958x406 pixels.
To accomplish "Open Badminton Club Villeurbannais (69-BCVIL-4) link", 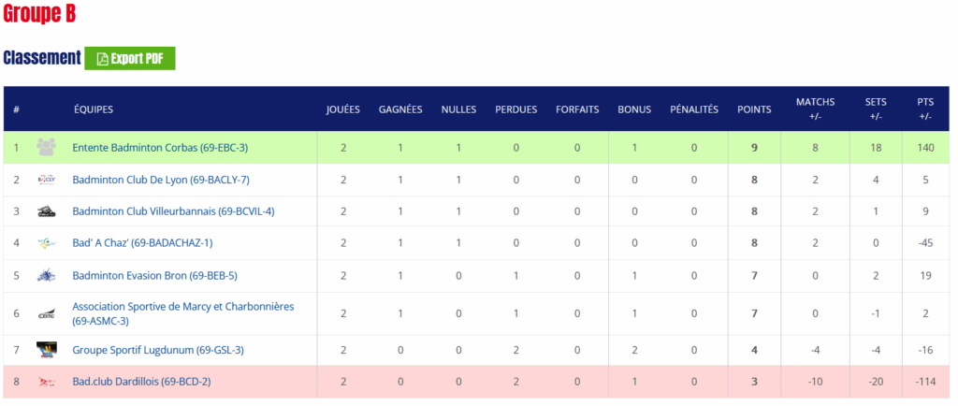I will point(173,211).
